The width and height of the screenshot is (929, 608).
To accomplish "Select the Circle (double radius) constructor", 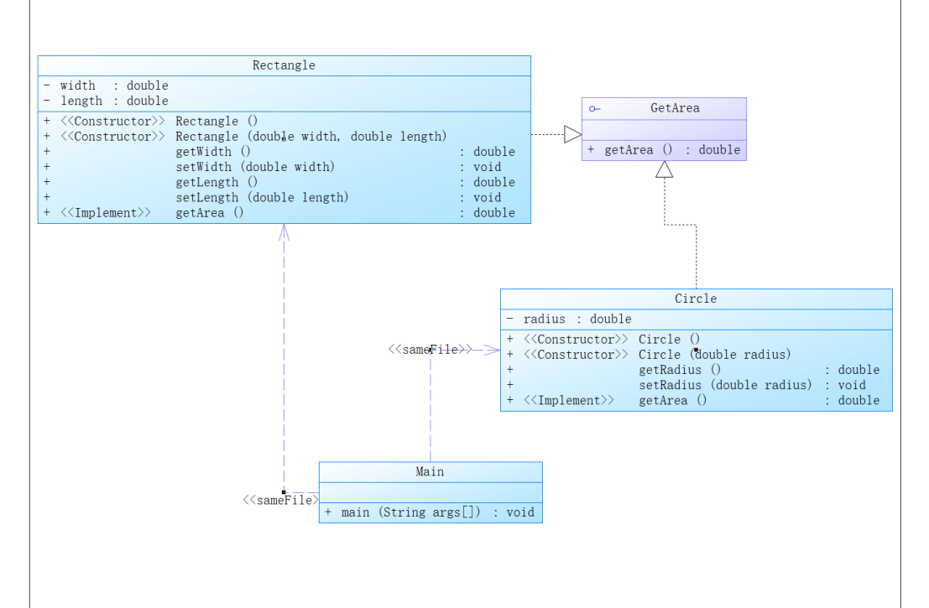I will tap(649, 355).
